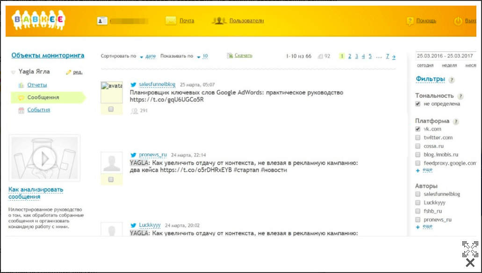Click the help icon beside Тональность
482x273 pixels.
[x=460, y=96]
